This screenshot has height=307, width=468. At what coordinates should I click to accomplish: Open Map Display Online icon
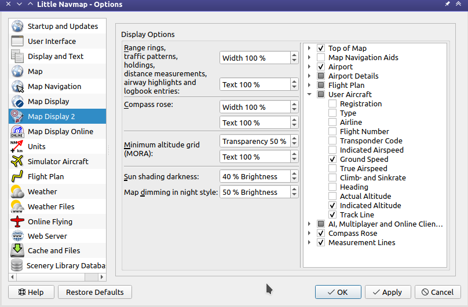coord(17,131)
